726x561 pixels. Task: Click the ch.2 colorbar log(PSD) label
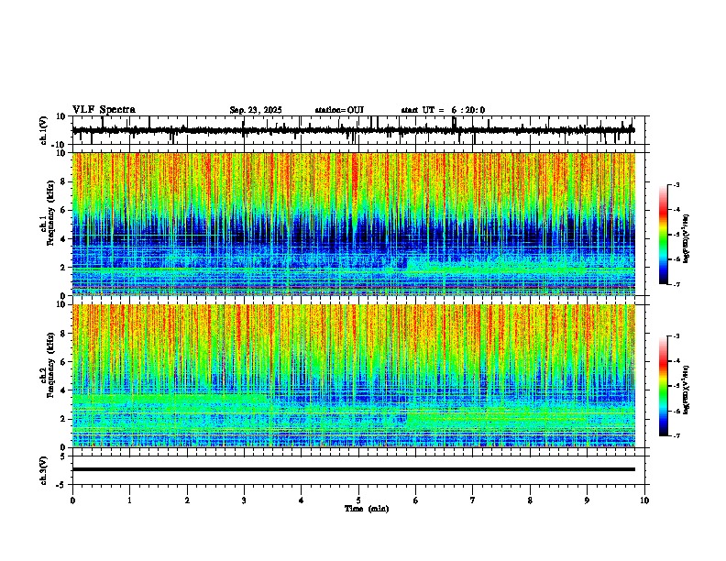click(x=687, y=390)
